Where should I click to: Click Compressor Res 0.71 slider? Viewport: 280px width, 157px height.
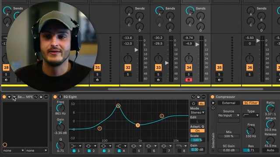point(251,150)
